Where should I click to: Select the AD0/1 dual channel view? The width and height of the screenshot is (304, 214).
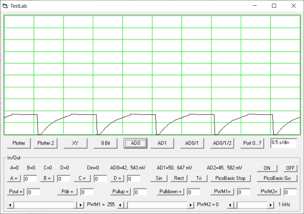[192, 143]
